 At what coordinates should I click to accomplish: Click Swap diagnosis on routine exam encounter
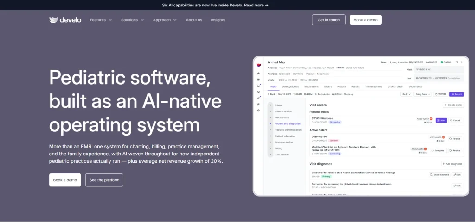440,174
